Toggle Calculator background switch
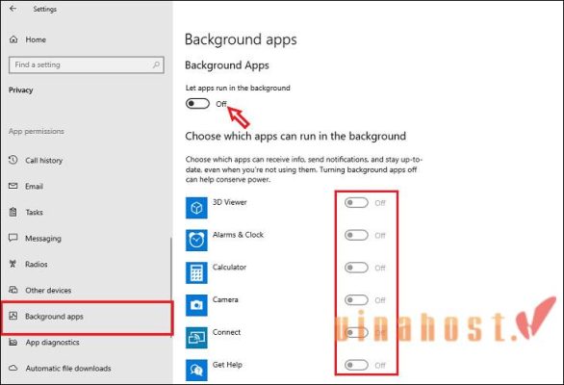 coord(356,268)
